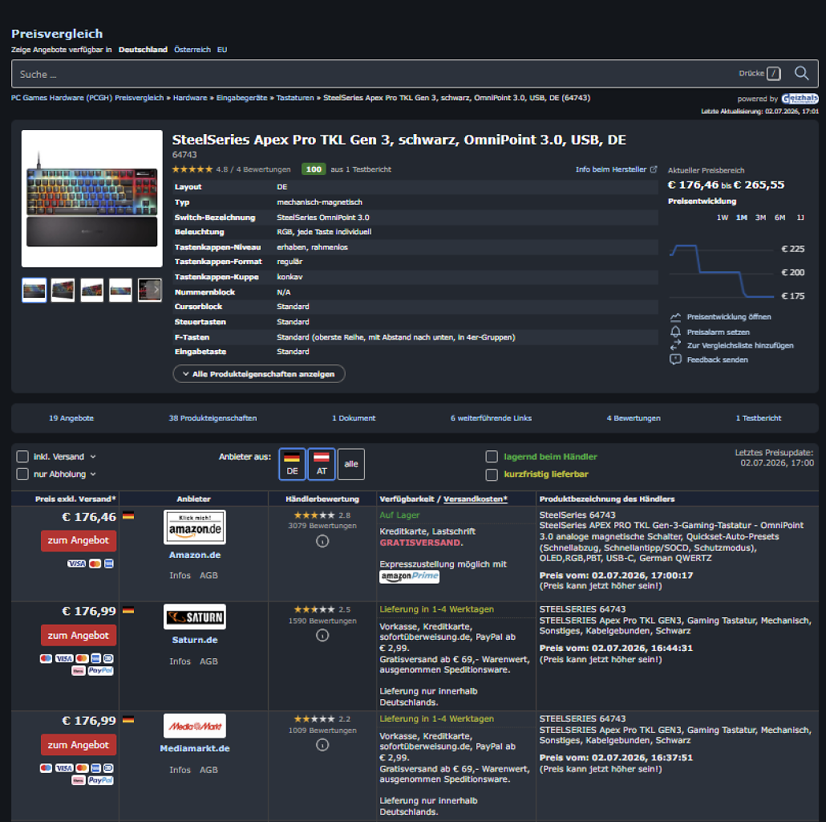Select 1W price history range
The image size is (826, 822).
[723, 218]
